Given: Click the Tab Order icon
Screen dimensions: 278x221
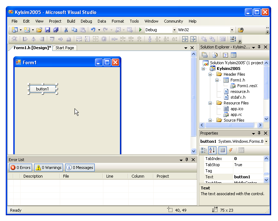Looking at the screenshot, I should (x=233, y=39).
